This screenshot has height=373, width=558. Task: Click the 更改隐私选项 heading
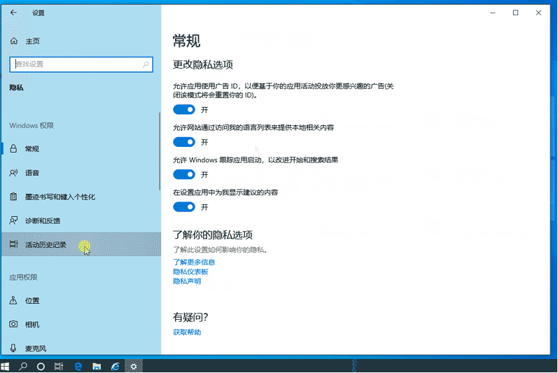click(203, 64)
